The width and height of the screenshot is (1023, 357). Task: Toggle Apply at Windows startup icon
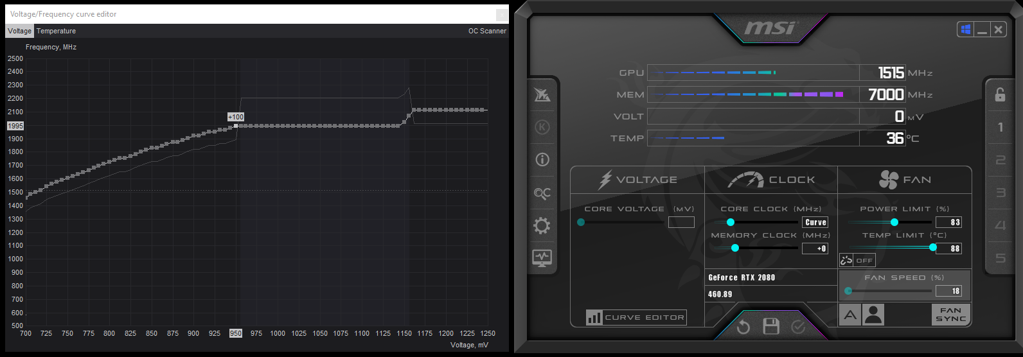(x=965, y=30)
